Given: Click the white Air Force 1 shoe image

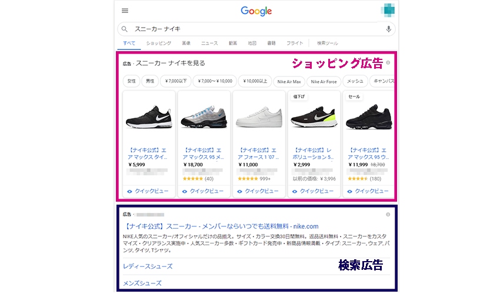Looking at the screenshot, I should pyautogui.click(x=259, y=117).
